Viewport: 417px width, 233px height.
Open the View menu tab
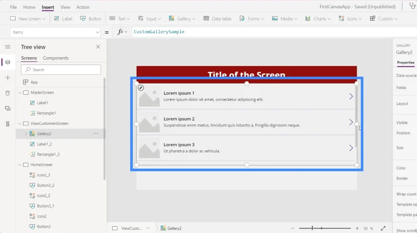pos(65,7)
